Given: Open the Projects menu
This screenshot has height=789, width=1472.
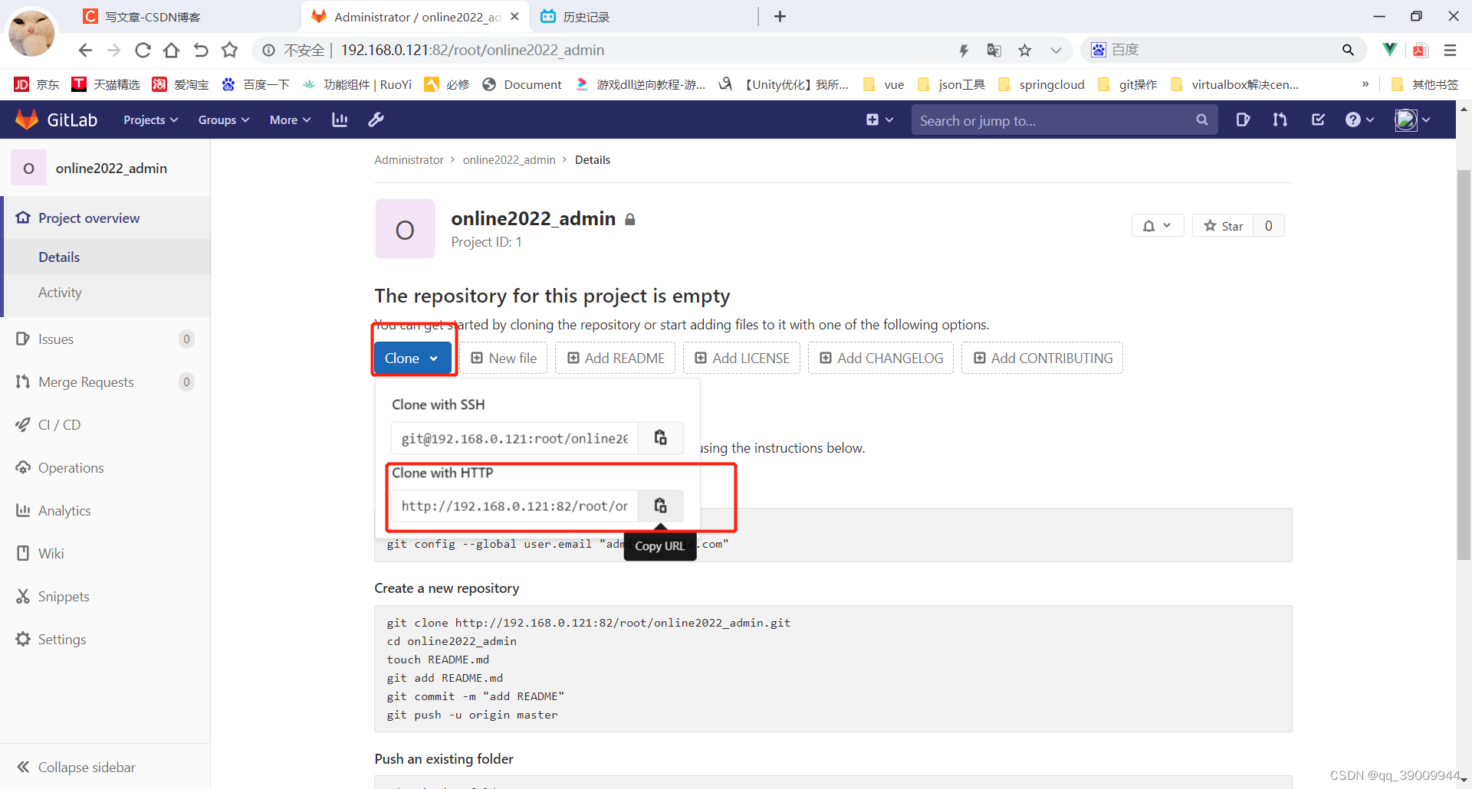Looking at the screenshot, I should (151, 119).
